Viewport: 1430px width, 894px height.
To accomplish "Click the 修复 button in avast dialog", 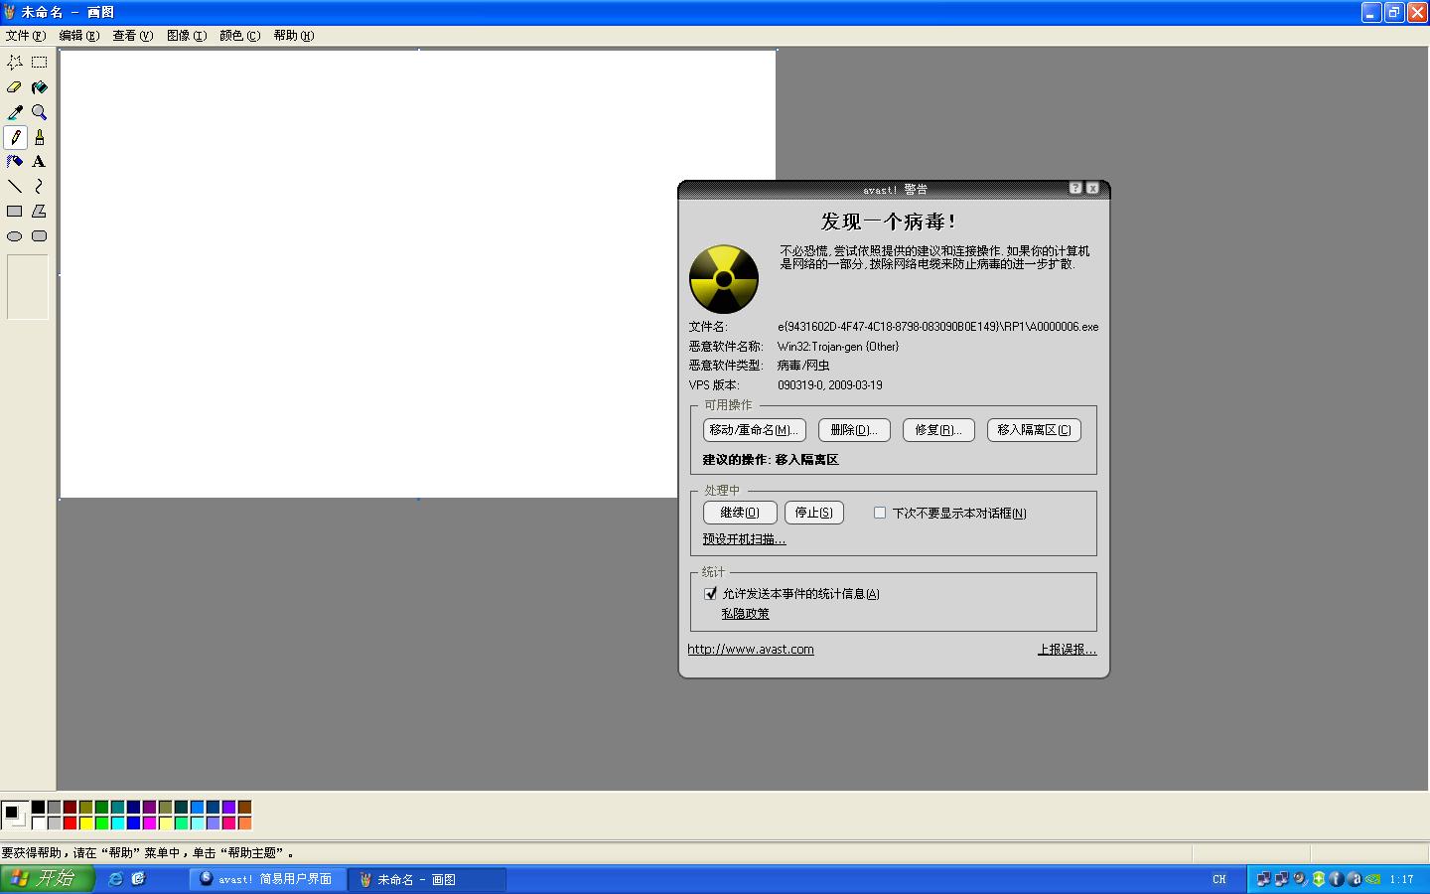I will [938, 430].
